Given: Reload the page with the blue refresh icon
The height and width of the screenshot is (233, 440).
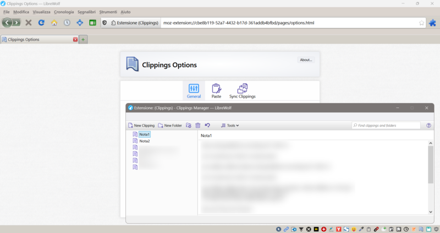Looking at the screenshot, I should pos(41,23).
